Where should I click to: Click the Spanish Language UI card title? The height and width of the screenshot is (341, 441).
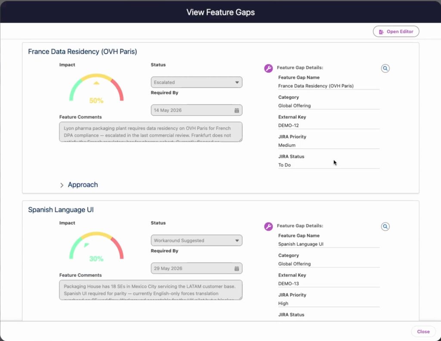[x=61, y=210]
